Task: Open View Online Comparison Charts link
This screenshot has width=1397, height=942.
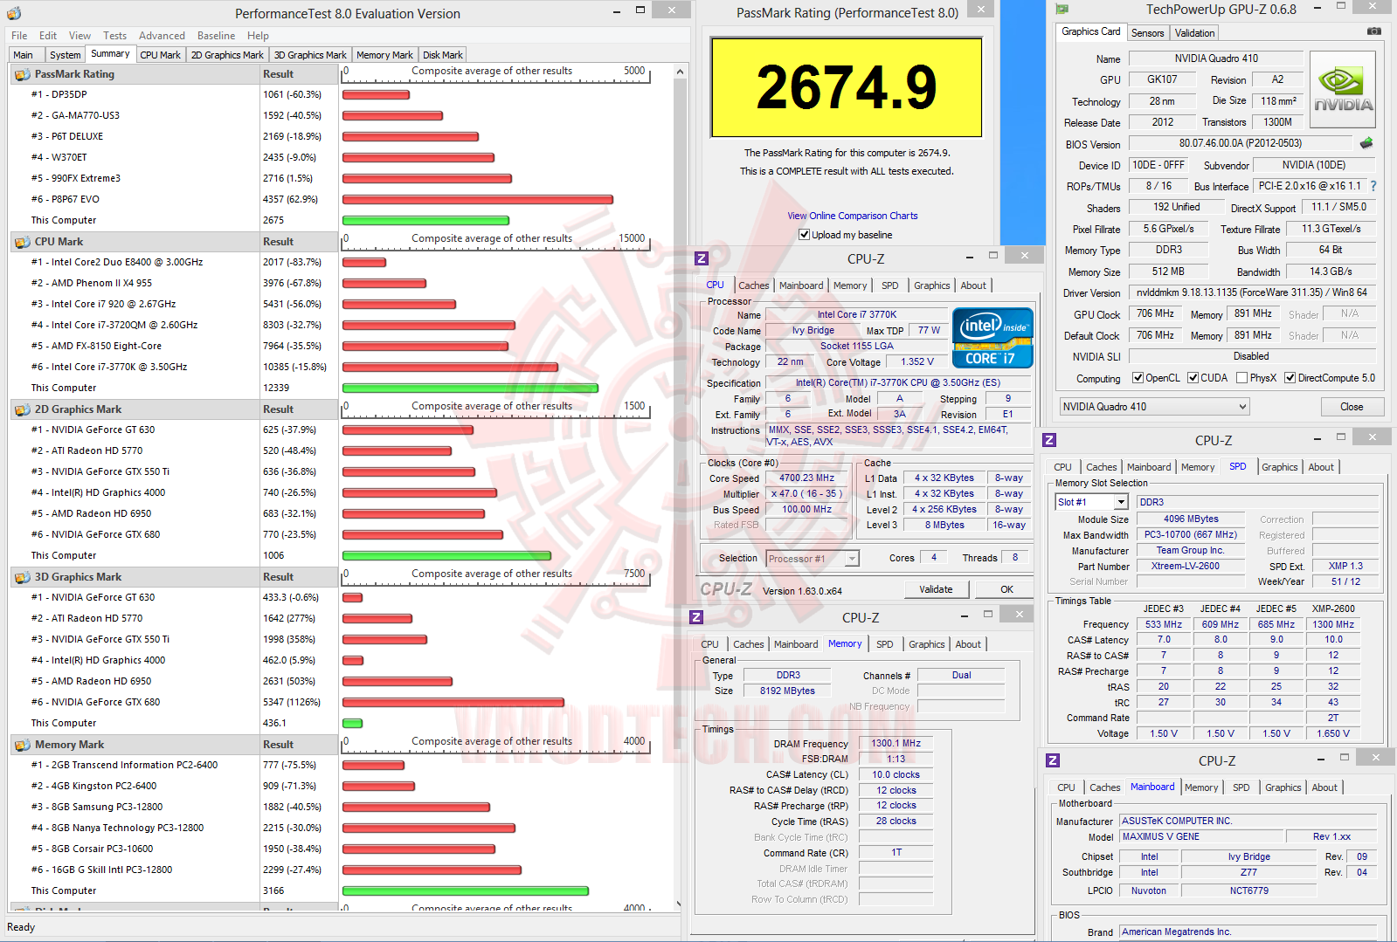Action: tap(853, 216)
